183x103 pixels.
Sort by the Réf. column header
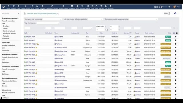pos(26,33)
